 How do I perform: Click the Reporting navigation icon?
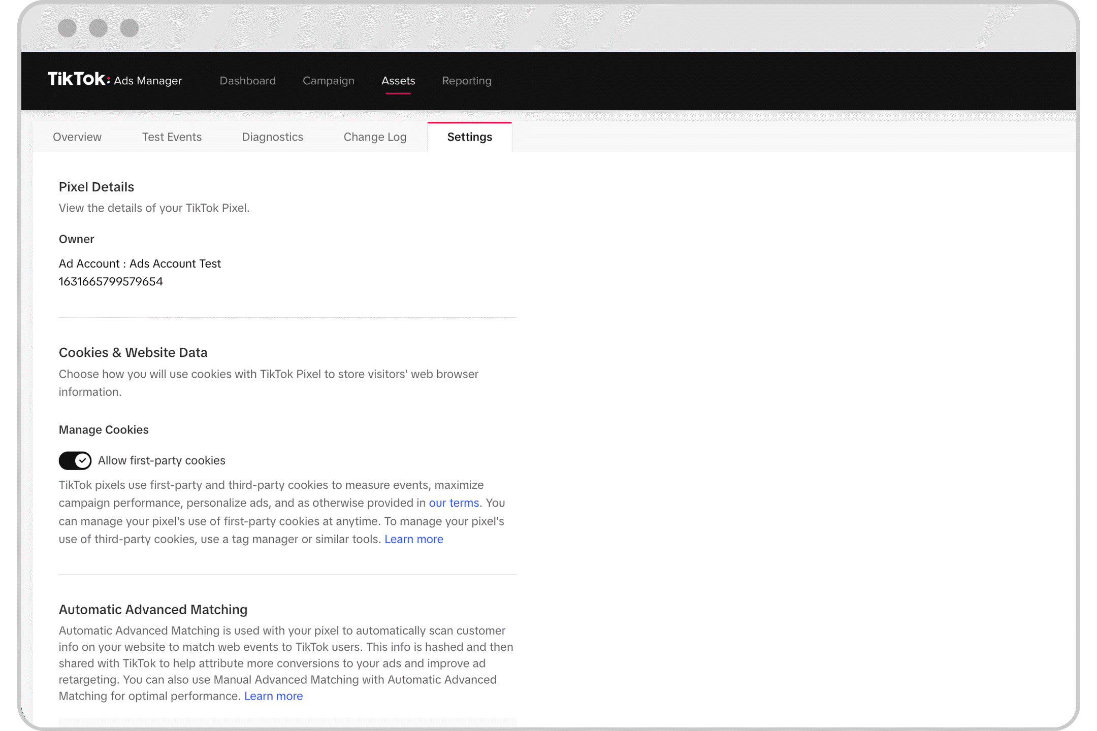(x=466, y=81)
